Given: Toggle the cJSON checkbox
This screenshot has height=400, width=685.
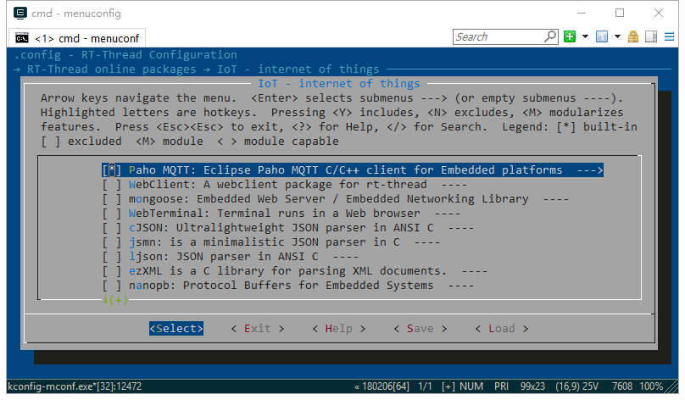Looking at the screenshot, I should [111, 227].
